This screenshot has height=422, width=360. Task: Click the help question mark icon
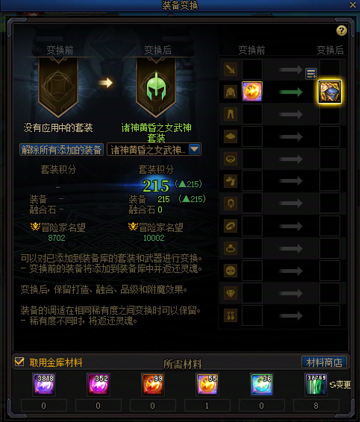(341, 31)
